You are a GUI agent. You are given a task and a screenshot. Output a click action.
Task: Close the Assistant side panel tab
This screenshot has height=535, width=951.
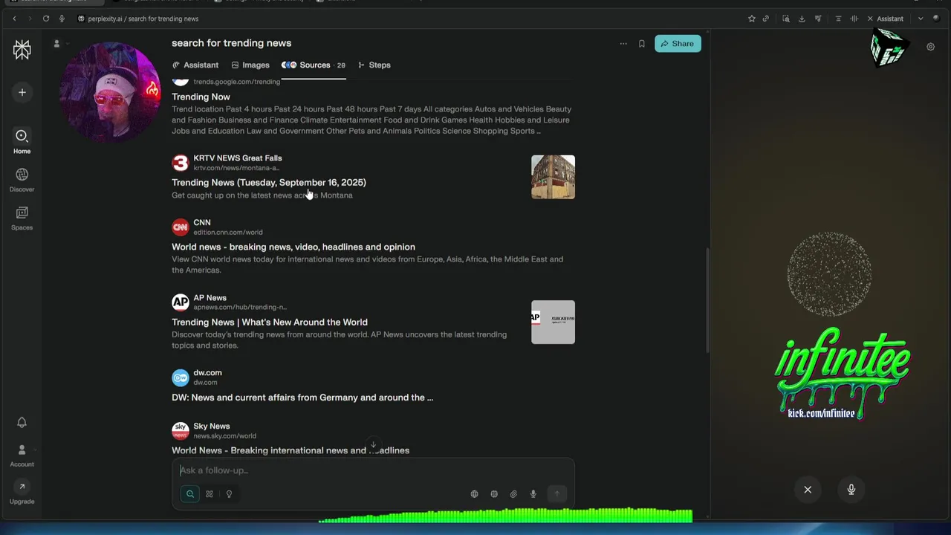[x=870, y=19]
